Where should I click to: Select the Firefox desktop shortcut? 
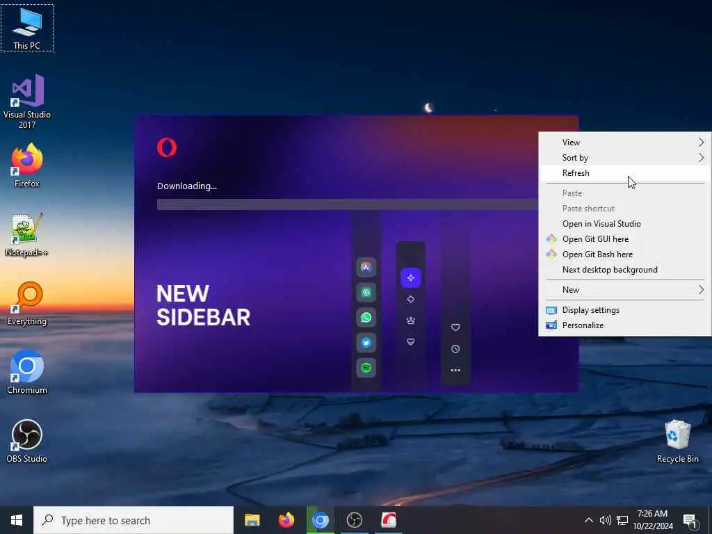coord(27,165)
